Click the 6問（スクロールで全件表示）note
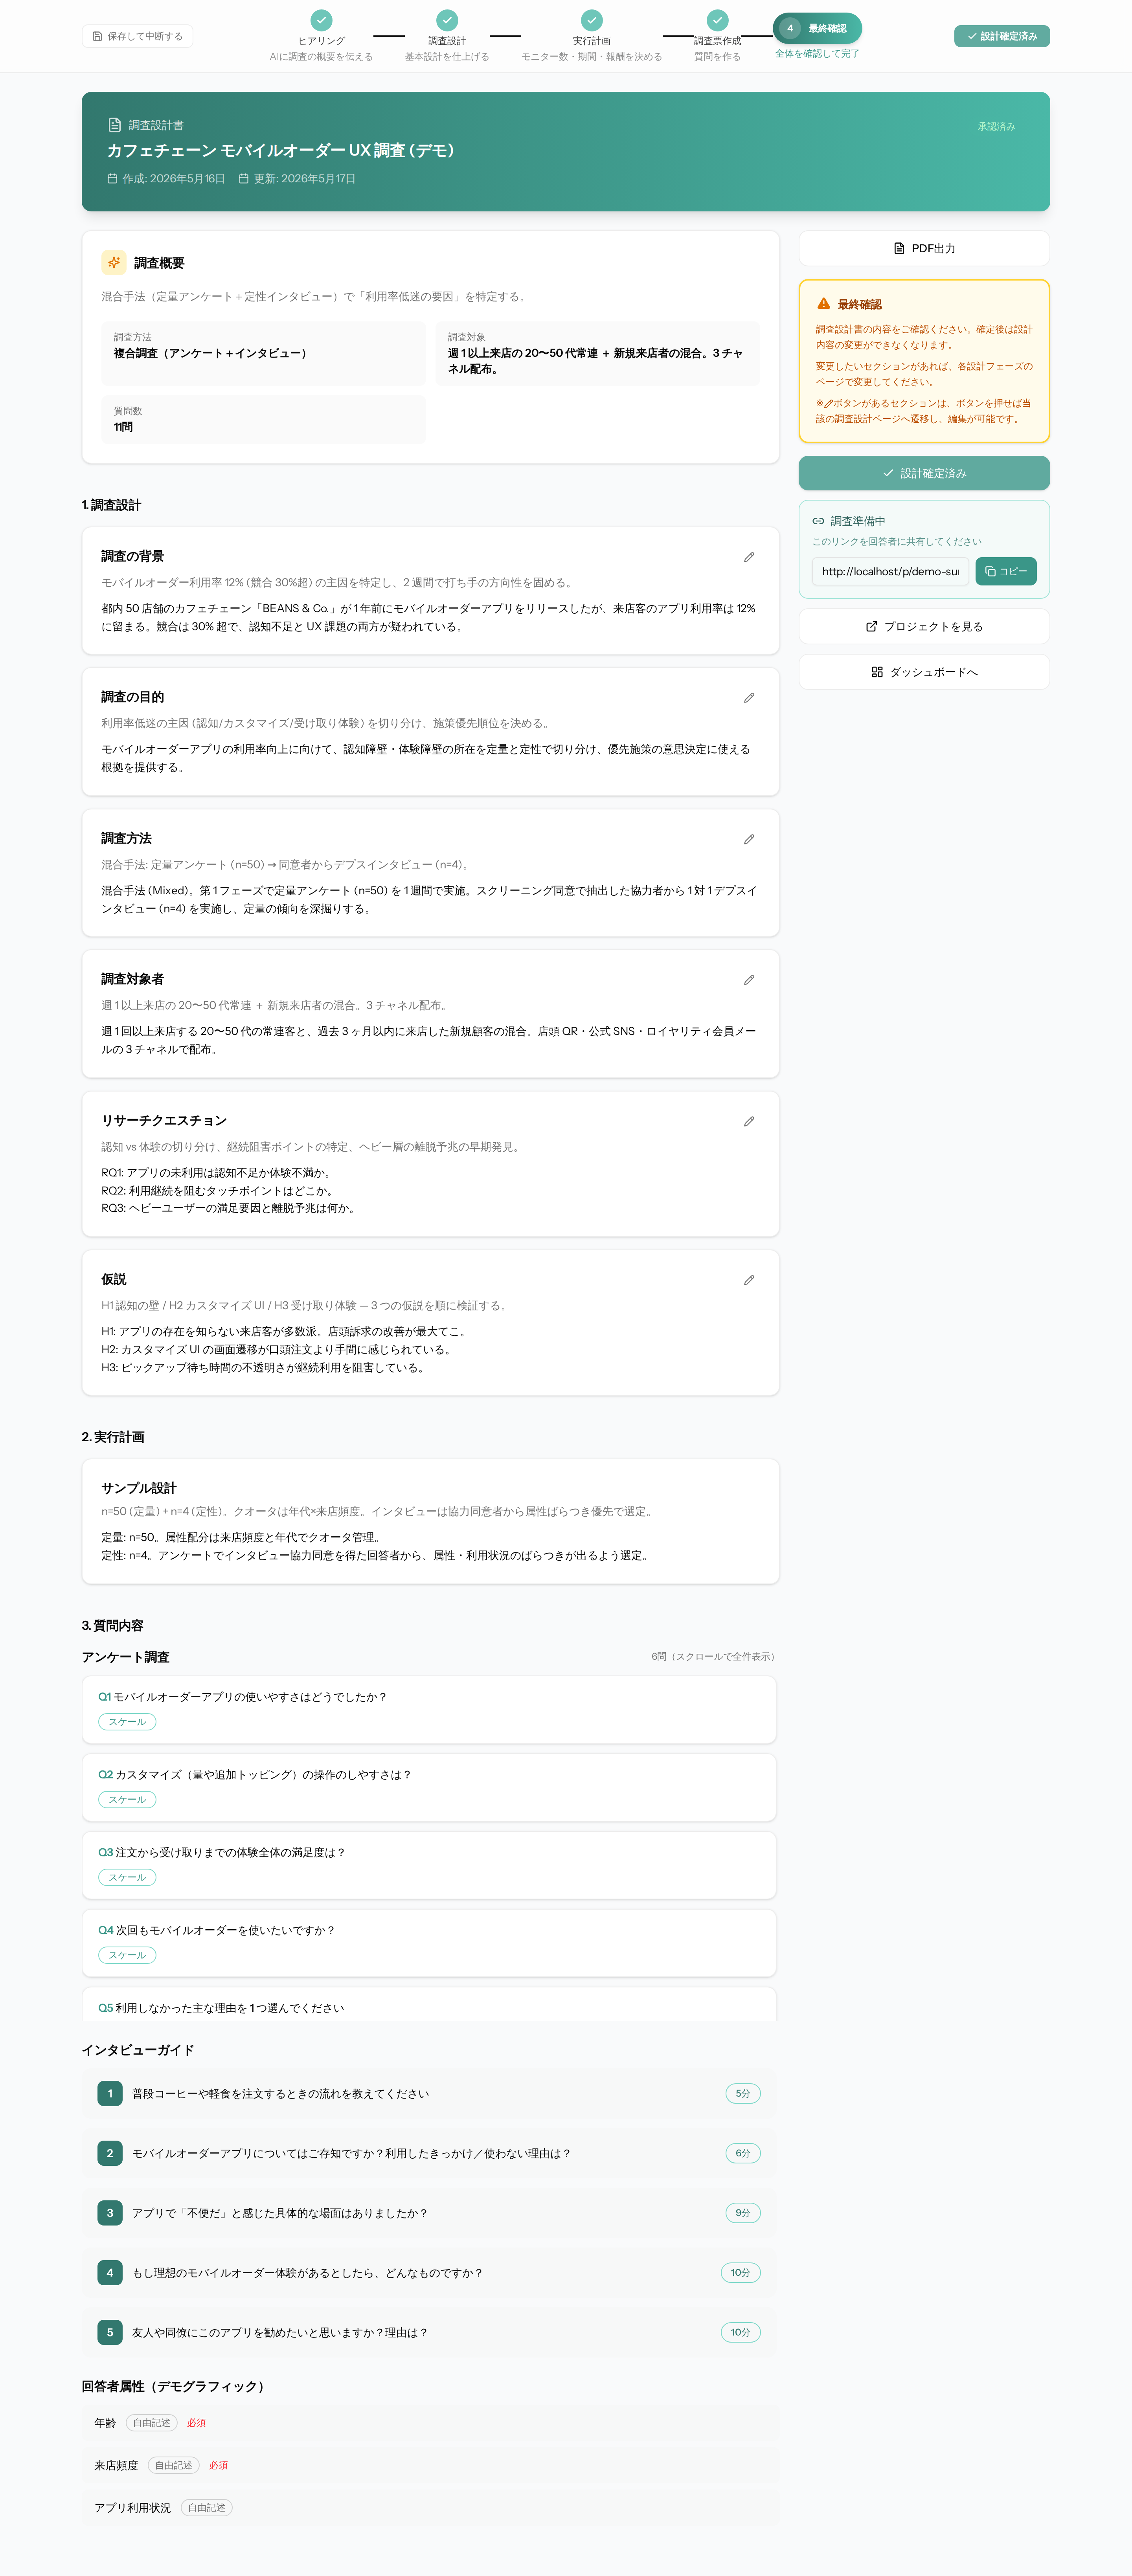 [x=714, y=1656]
